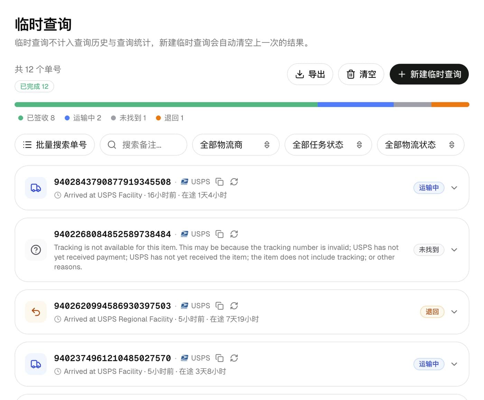Click question mark icon of unfound parcel
This screenshot has height=400, width=484.
coord(36,250)
